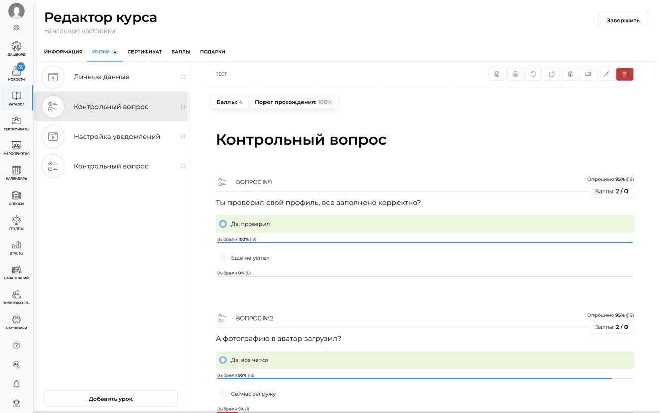660x413 pixels.
Task: Open Мероприятия sidebar section
Action: (16, 148)
